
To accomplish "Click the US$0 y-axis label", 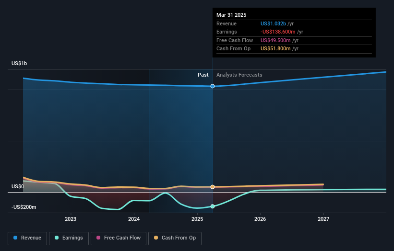I will (18, 186).
